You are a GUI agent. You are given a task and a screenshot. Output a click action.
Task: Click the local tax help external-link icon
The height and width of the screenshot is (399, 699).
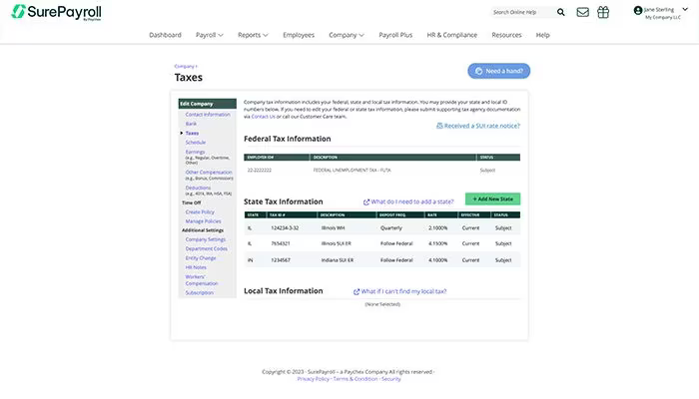[x=356, y=292]
